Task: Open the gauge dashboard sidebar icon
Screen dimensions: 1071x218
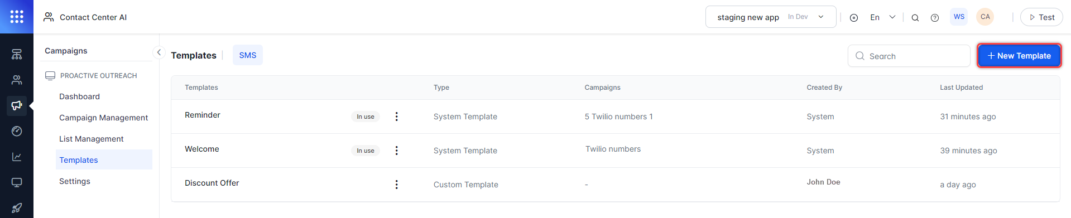Action: point(17,131)
